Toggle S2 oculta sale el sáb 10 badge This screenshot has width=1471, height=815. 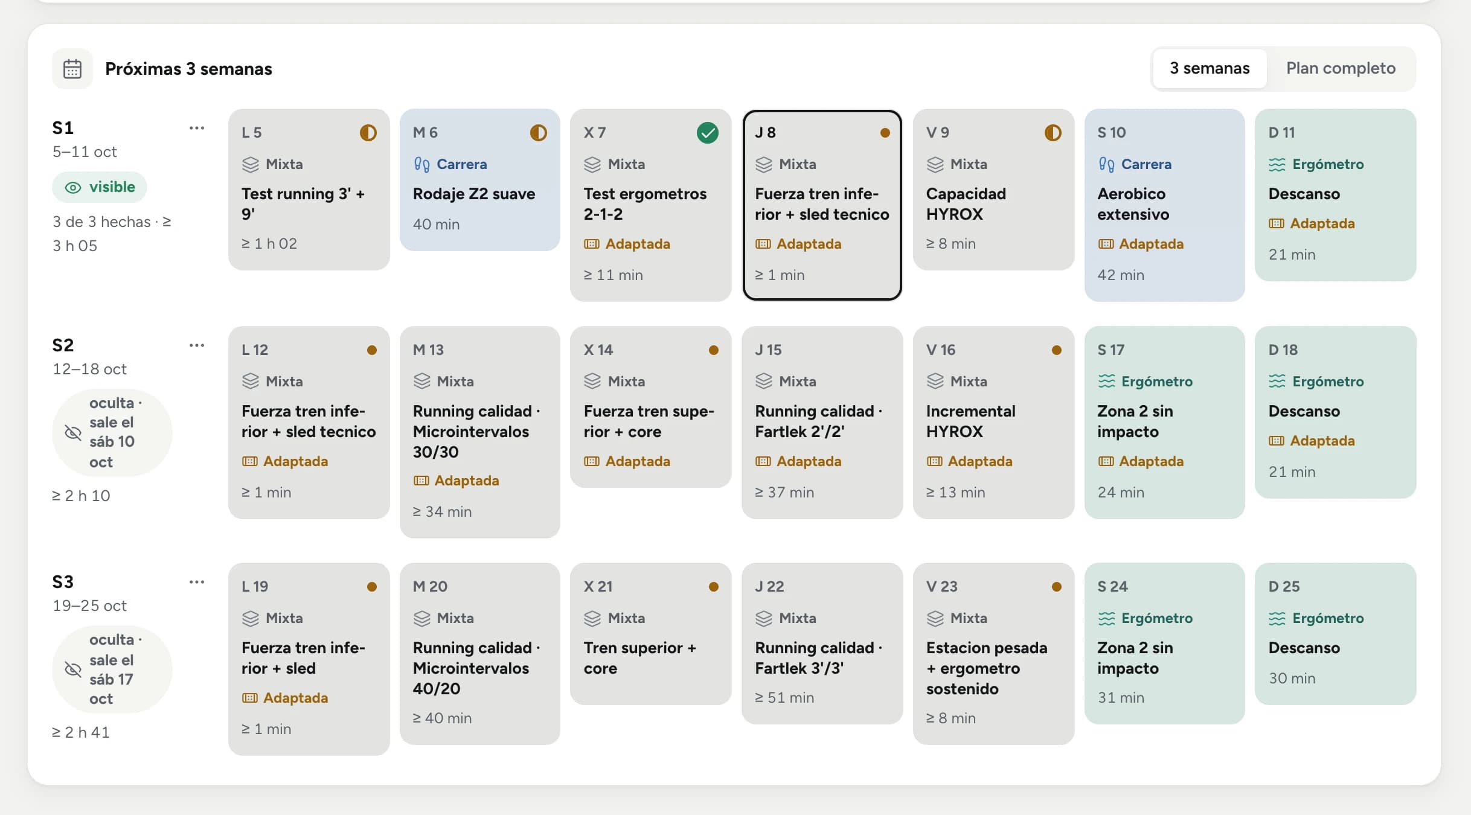(x=112, y=432)
